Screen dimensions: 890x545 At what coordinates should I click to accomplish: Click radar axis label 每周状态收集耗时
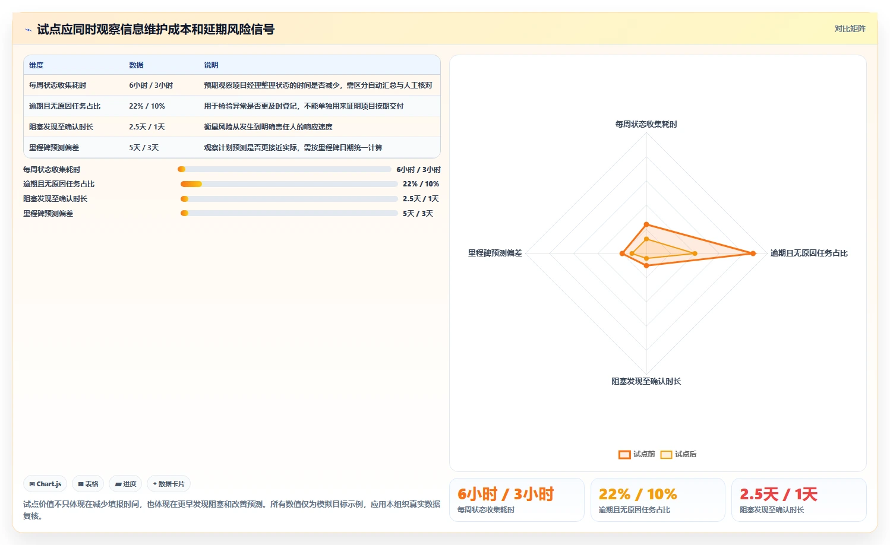coord(646,124)
